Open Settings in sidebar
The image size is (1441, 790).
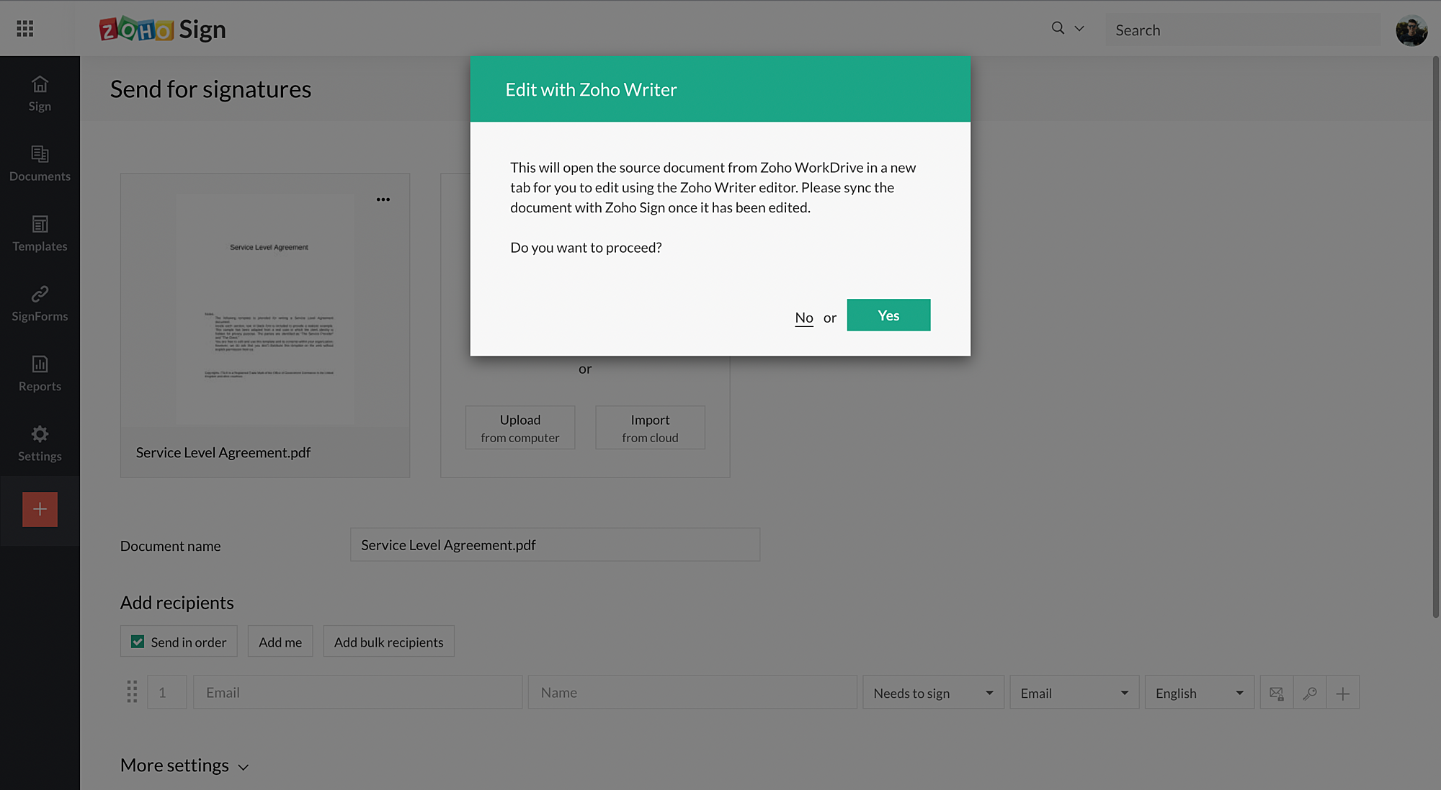(x=40, y=443)
